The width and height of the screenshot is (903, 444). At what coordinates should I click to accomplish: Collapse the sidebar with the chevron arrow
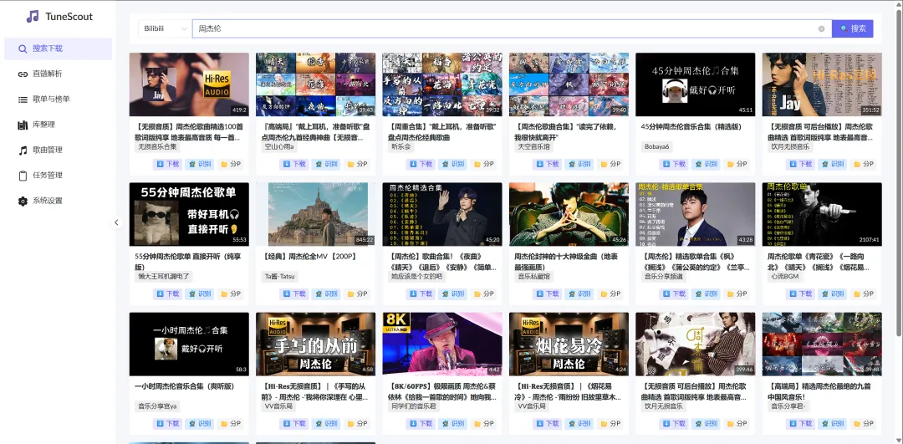(x=116, y=222)
